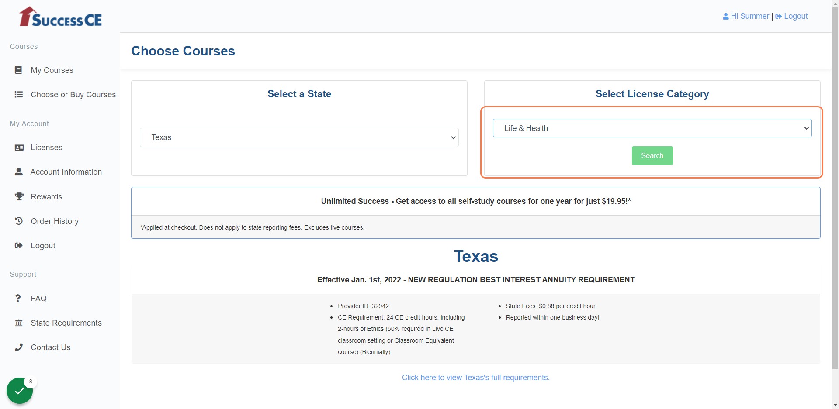
Task: Click the State Requirements building icon
Action: pyautogui.click(x=19, y=323)
